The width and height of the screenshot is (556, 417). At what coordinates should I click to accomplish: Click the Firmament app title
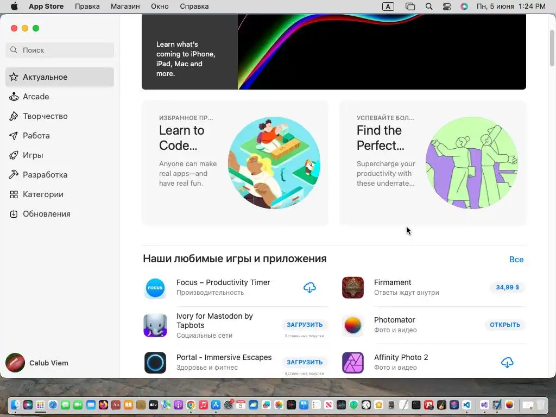tap(393, 282)
